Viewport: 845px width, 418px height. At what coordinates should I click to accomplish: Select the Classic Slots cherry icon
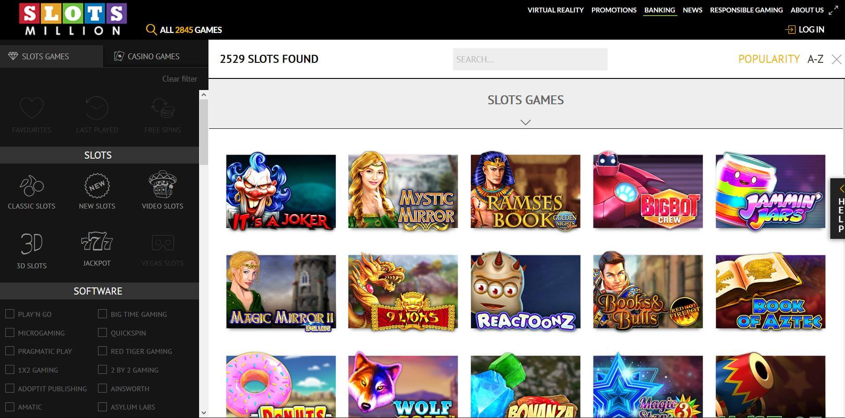coord(32,186)
